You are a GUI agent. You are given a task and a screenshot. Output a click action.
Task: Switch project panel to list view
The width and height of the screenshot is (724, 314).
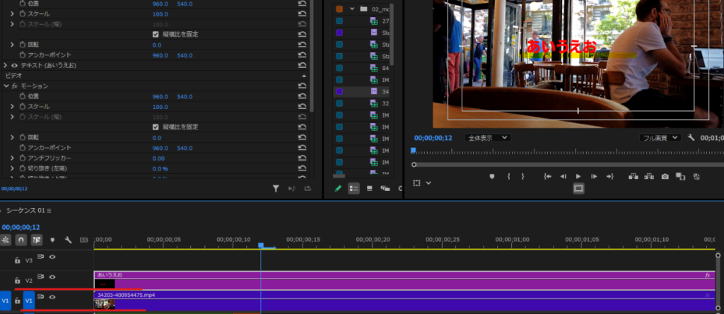point(354,188)
